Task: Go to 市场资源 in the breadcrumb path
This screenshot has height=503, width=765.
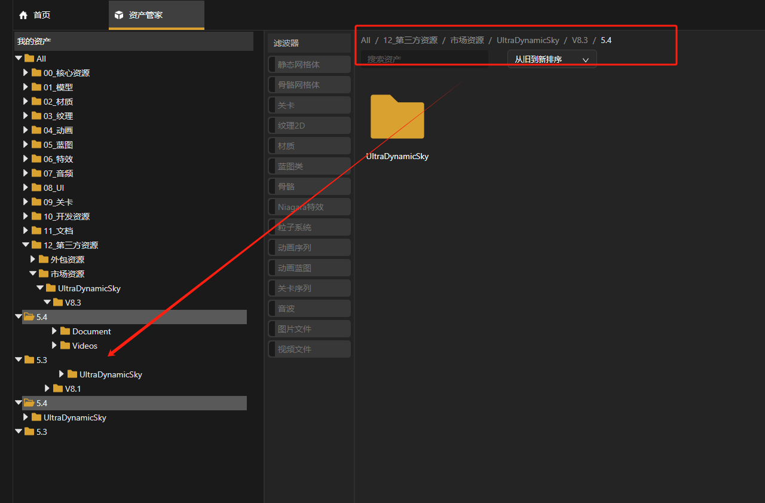Action: 467,40
